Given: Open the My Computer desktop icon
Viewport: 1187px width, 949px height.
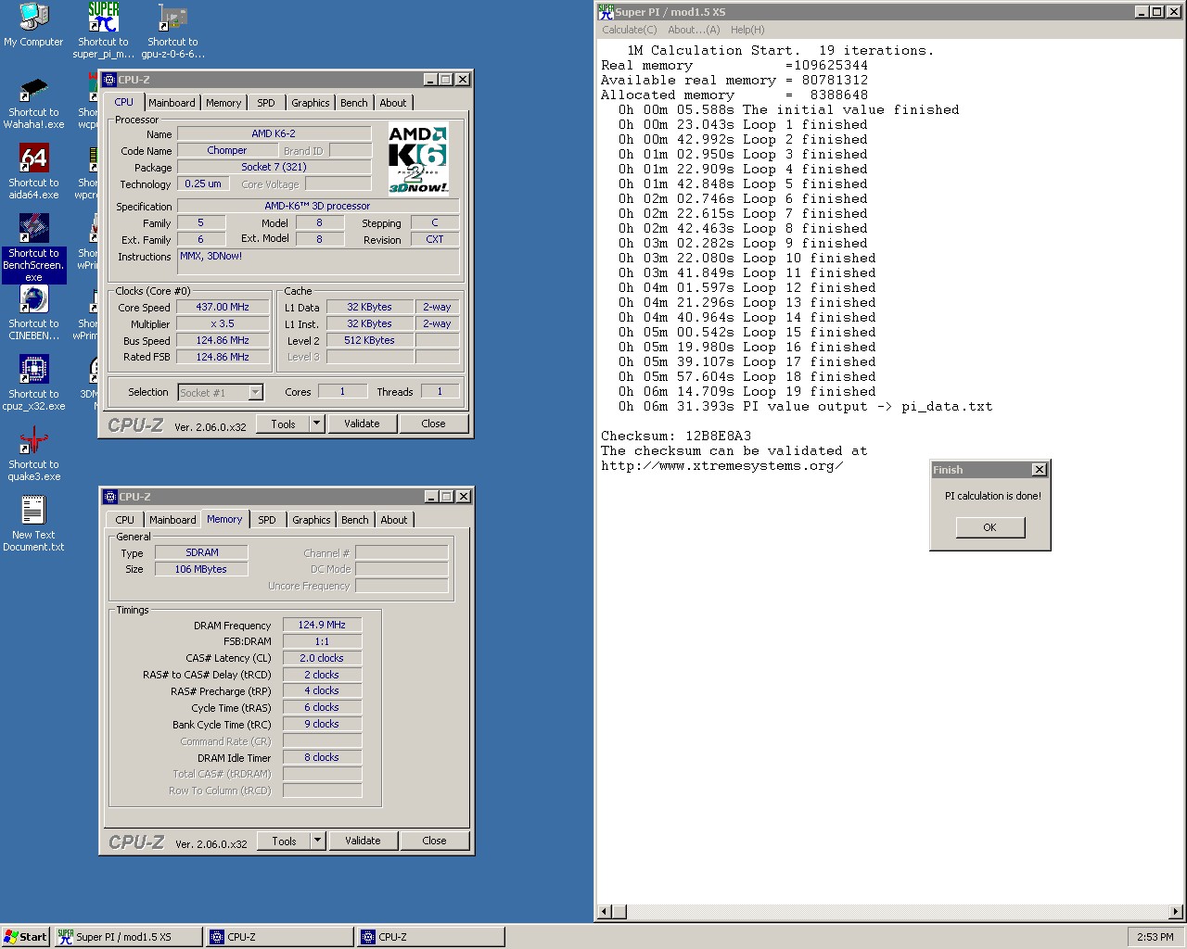Looking at the screenshot, I should click(33, 17).
